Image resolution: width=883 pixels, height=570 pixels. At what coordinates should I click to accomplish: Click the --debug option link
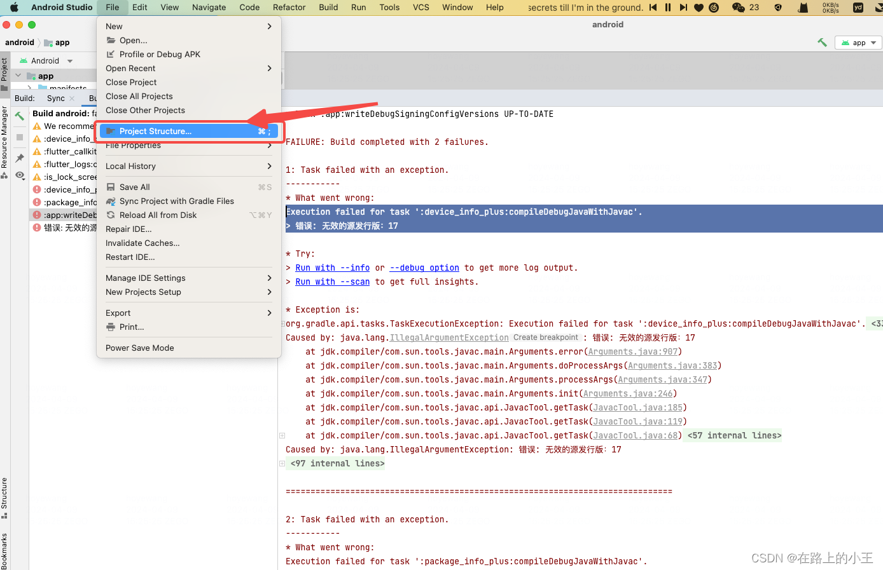424,268
